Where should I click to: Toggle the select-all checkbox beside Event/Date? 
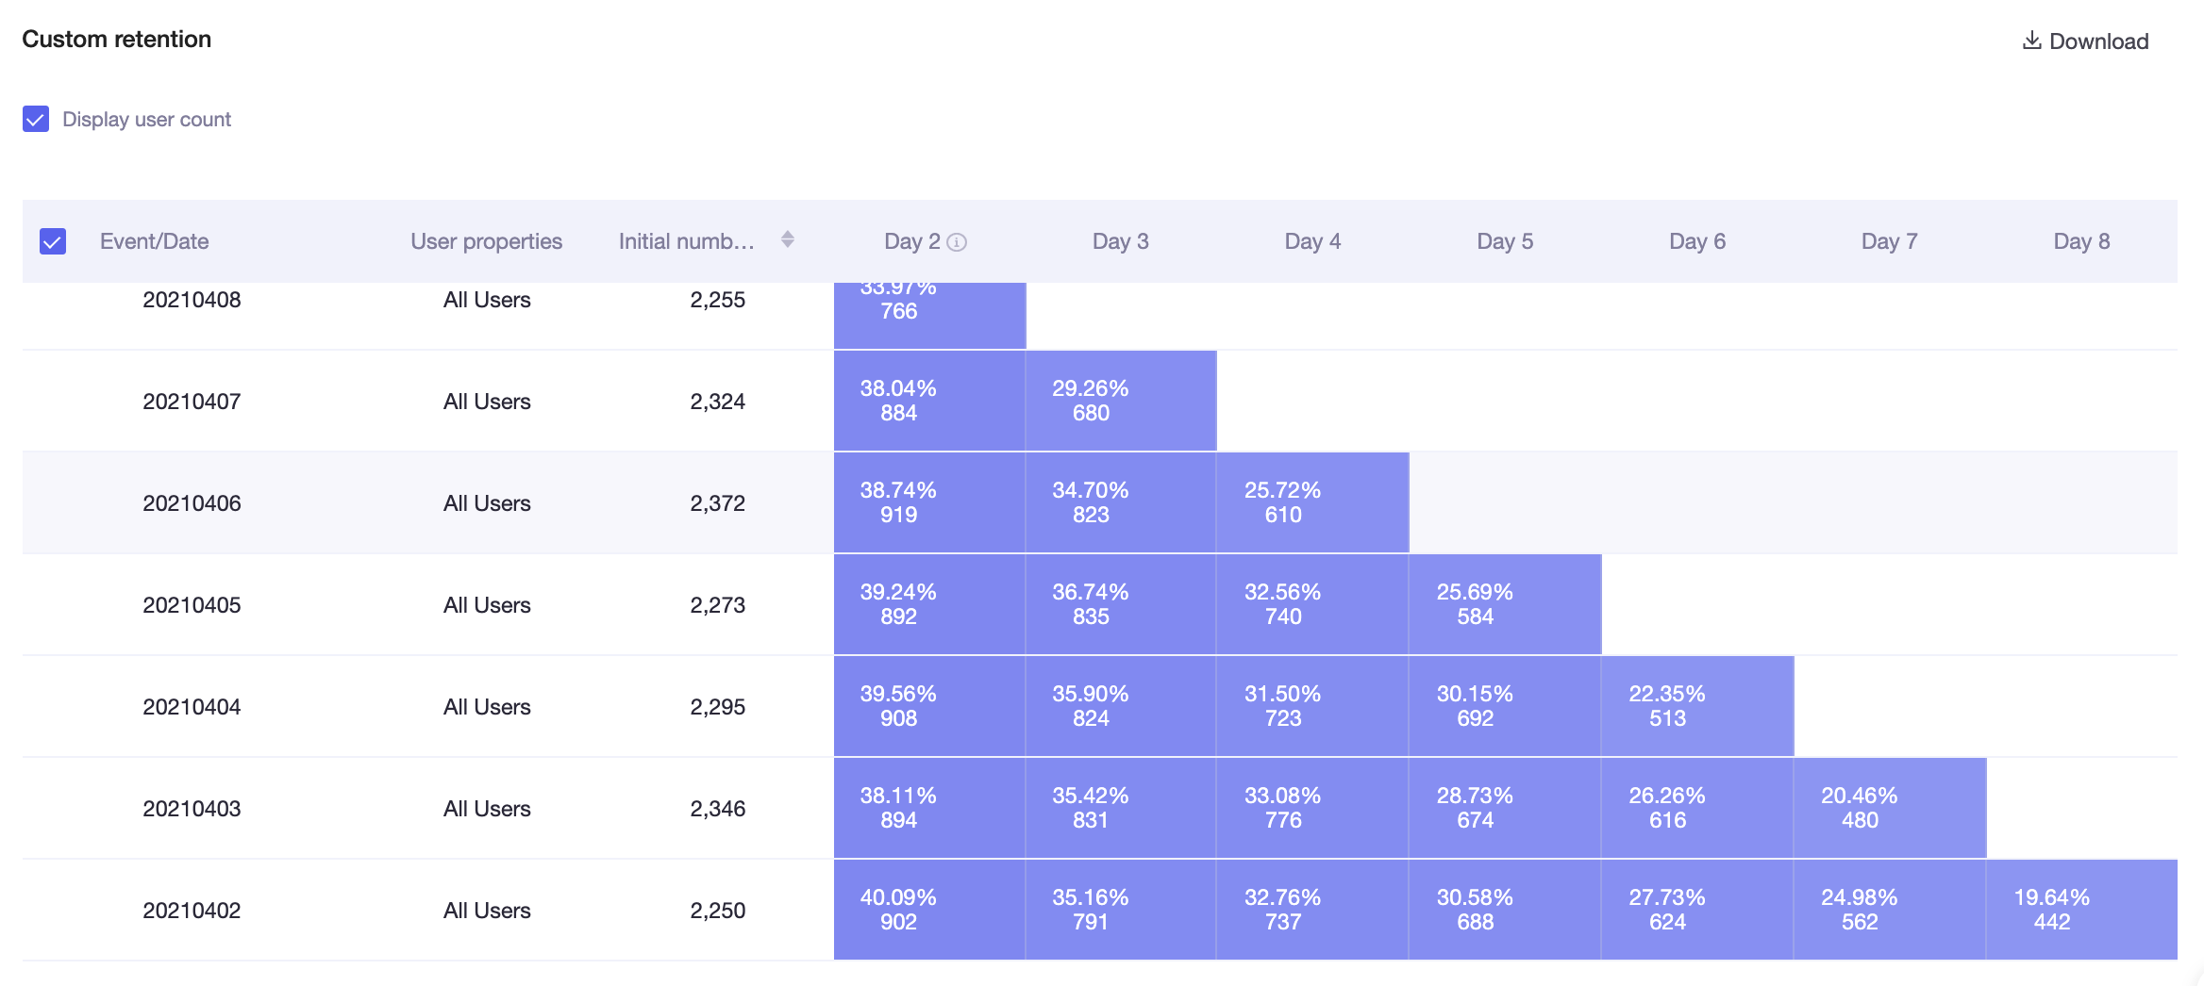tap(53, 241)
